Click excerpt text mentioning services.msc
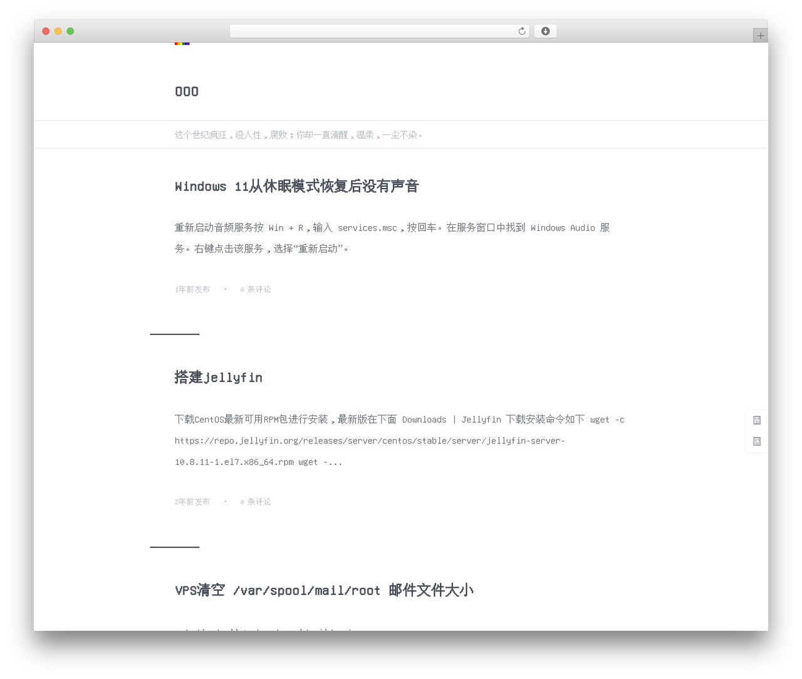This screenshot has width=802, height=679. point(392,238)
